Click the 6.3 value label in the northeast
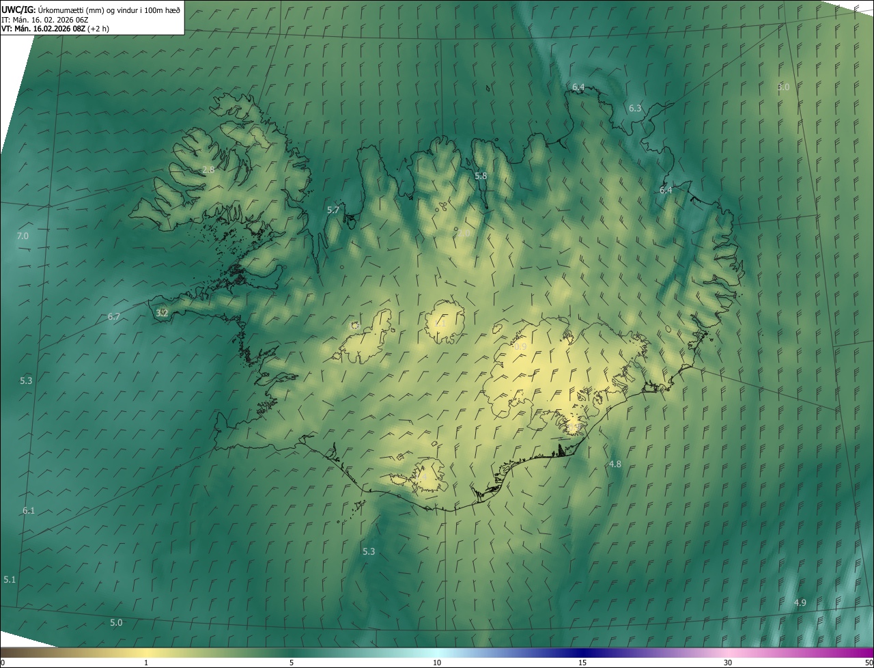 [635, 109]
